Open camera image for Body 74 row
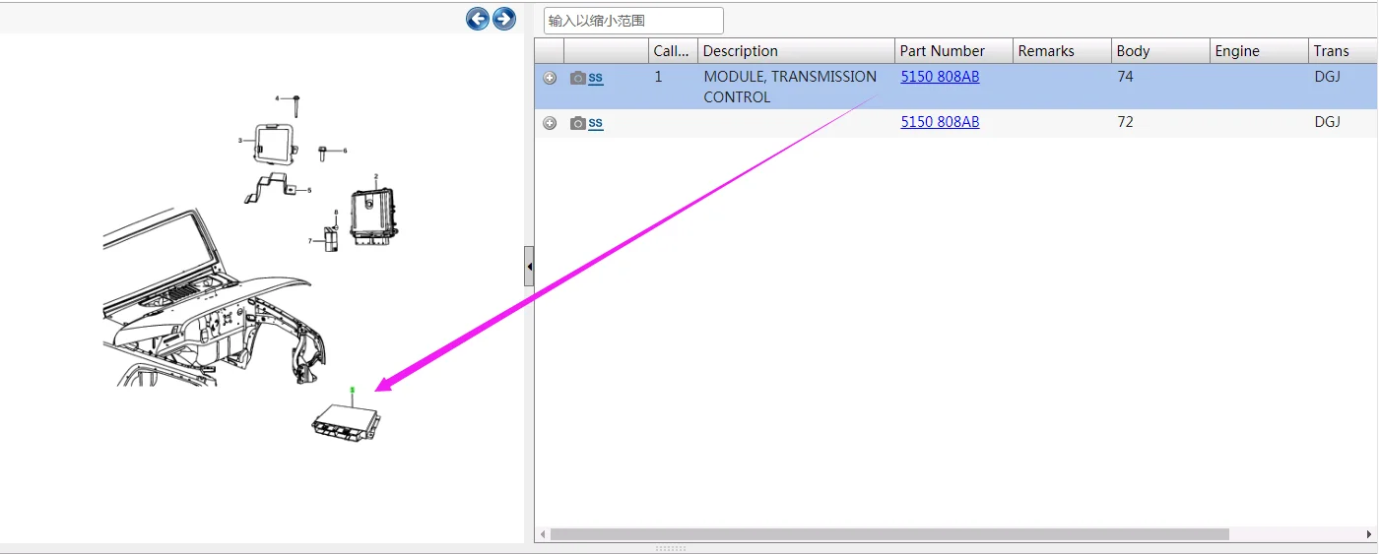Viewport: 1379px width, 554px height. [x=578, y=78]
